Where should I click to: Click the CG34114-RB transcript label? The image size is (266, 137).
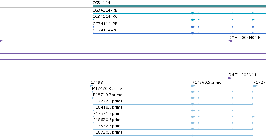click(x=105, y=10)
